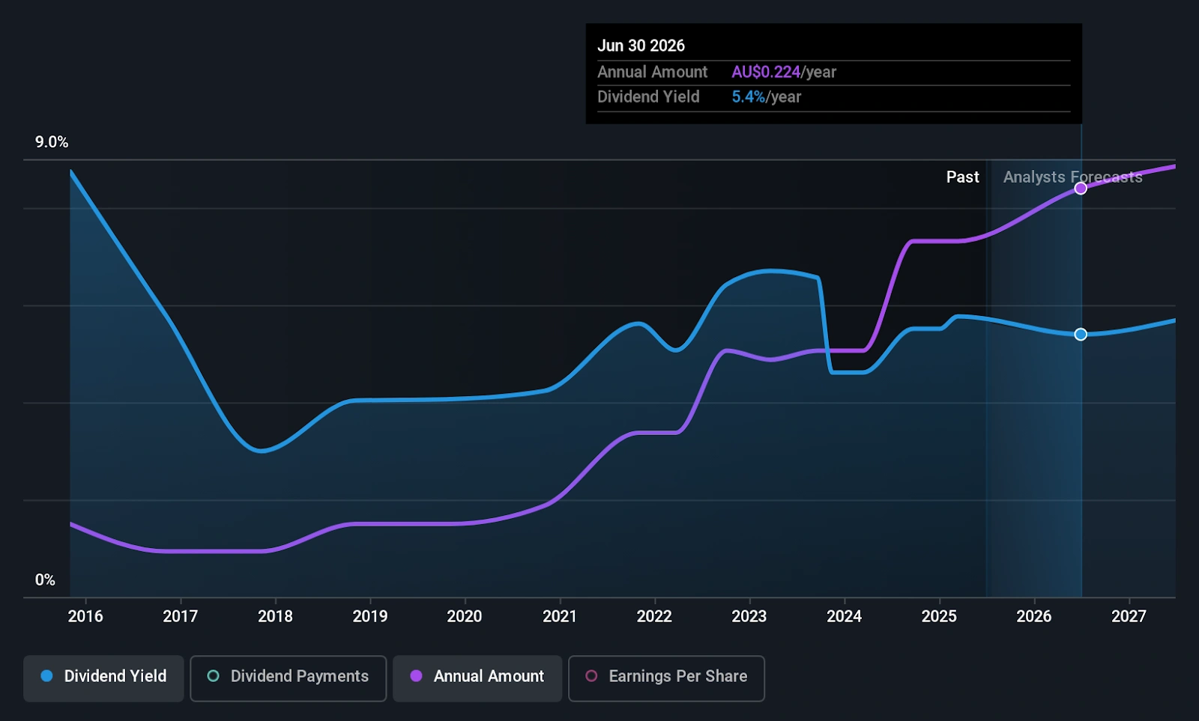The height and width of the screenshot is (721, 1199).
Task: Click the 2024 x-axis year label
Action: 844,616
